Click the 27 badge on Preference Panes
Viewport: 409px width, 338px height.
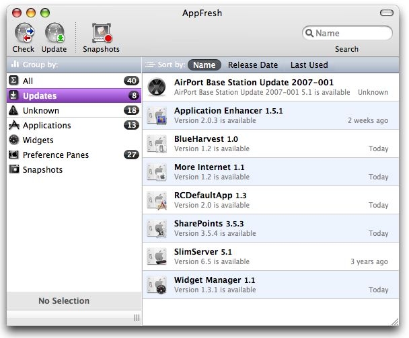131,155
